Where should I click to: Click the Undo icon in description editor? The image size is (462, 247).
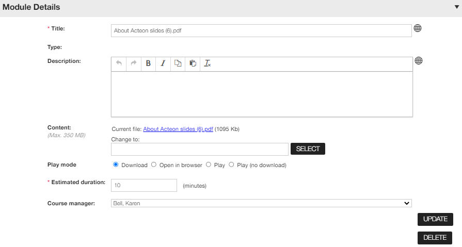119,63
